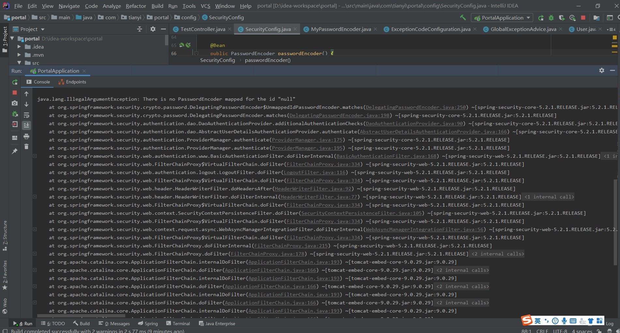
Task: Open Project Structure icon in toolbar
Action: [x=597, y=18]
